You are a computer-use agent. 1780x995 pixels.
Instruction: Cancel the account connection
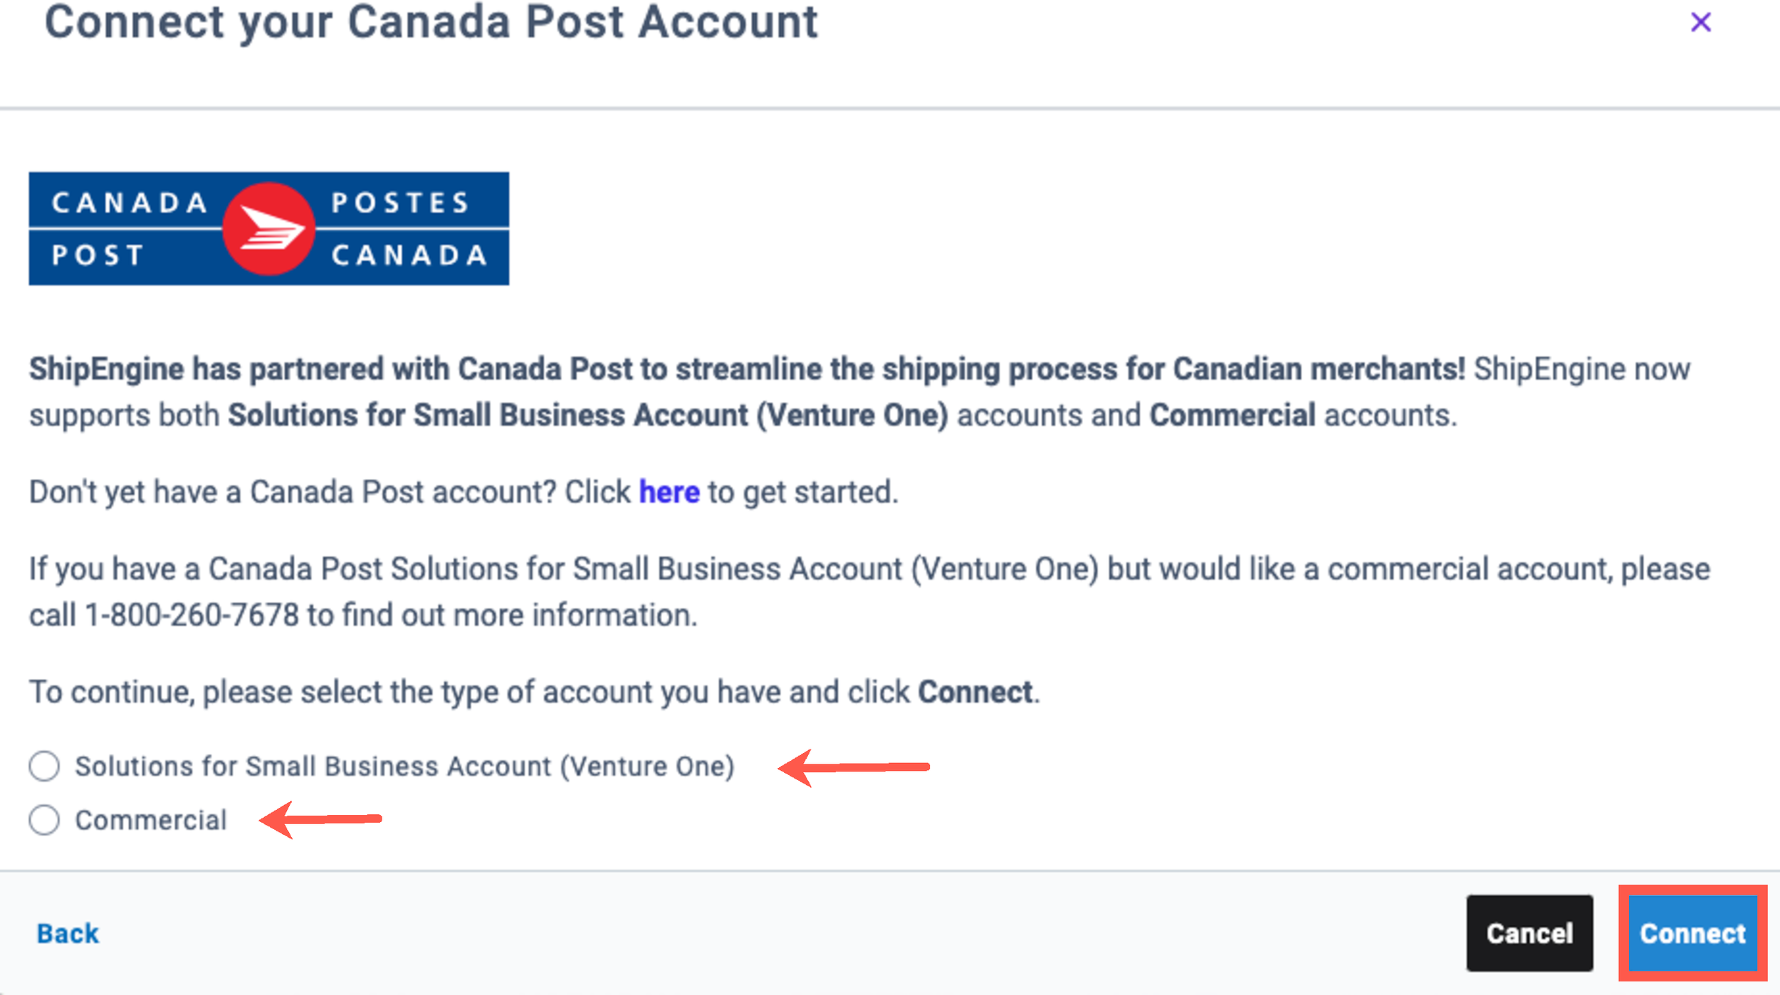1529,933
